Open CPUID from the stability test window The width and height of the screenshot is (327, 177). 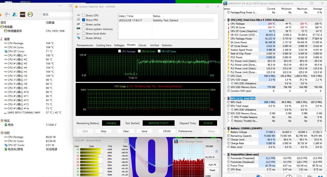167,131
